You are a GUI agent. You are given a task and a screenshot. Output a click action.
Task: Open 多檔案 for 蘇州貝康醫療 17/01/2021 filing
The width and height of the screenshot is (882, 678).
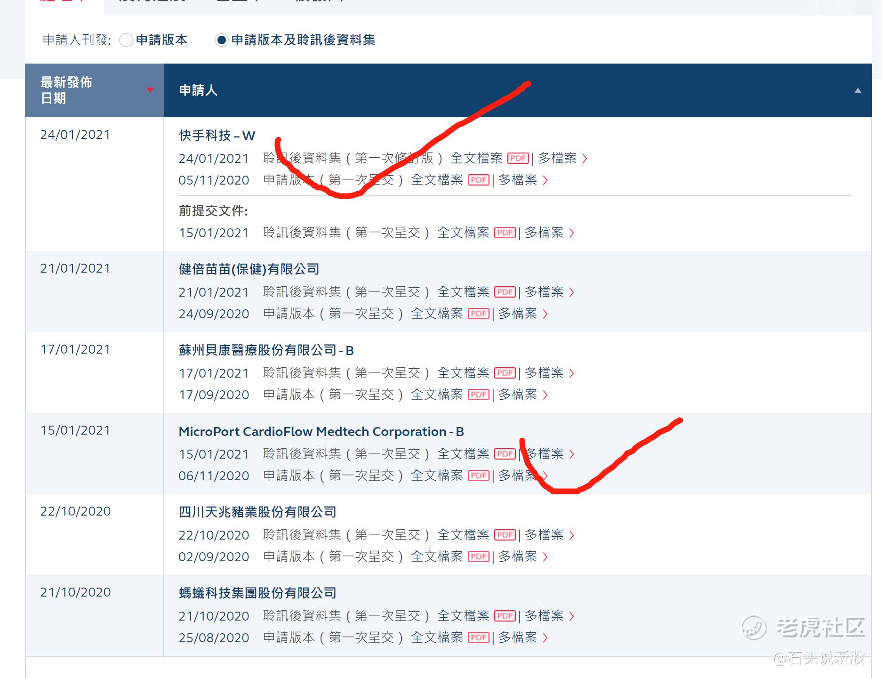coord(549,373)
